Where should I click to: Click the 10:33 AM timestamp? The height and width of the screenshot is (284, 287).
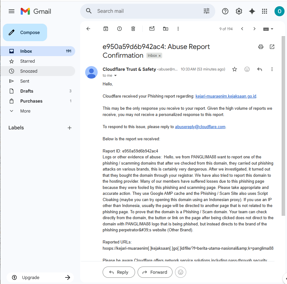click(x=203, y=69)
